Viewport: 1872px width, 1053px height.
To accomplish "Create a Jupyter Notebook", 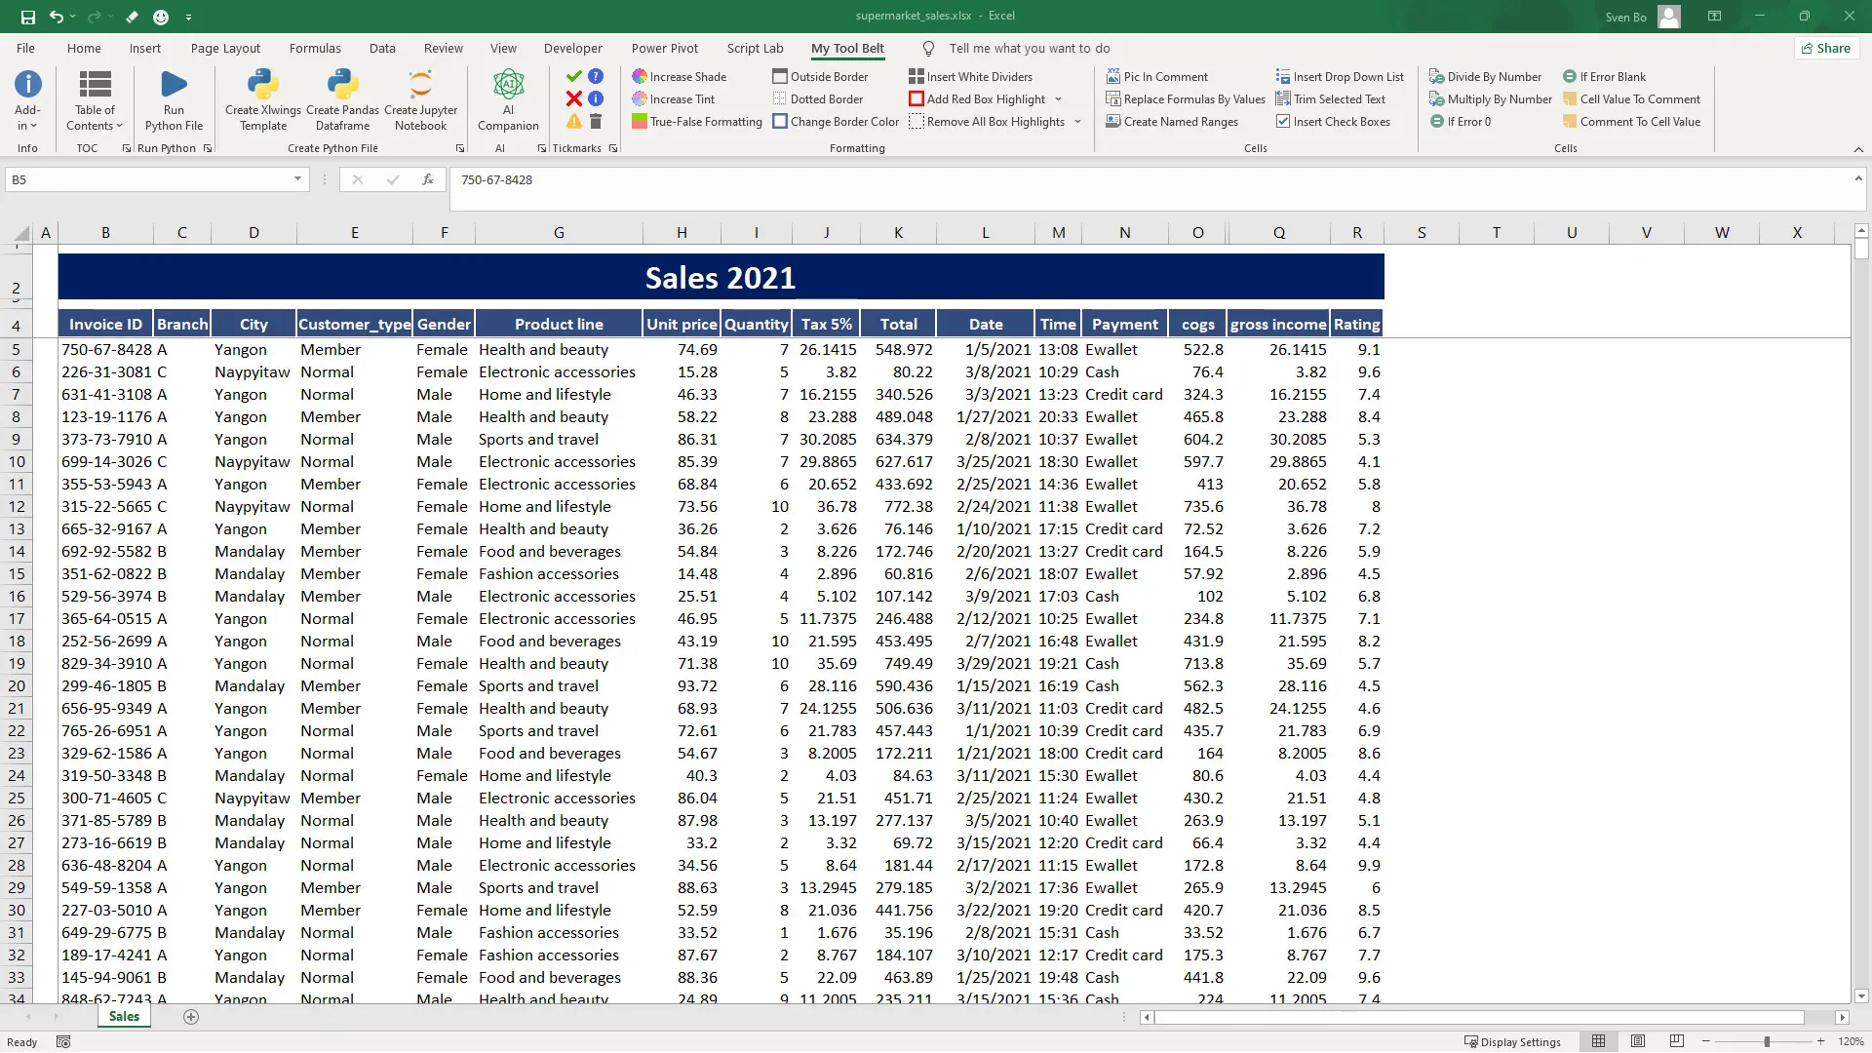I will 420,97.
